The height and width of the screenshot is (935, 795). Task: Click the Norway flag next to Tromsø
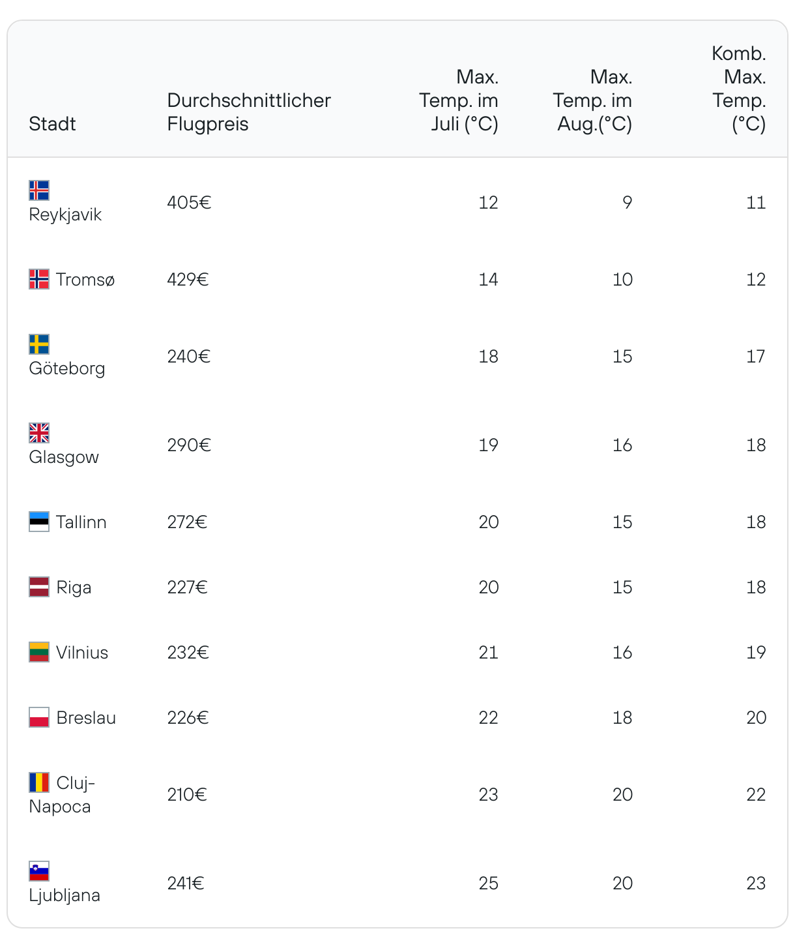pos(39,279)
